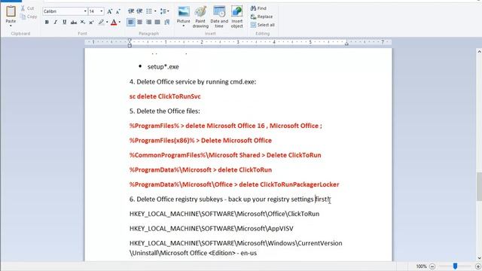Insert a Picture
Viewport: 482px width, 271px height.
(x=184, y=14)
